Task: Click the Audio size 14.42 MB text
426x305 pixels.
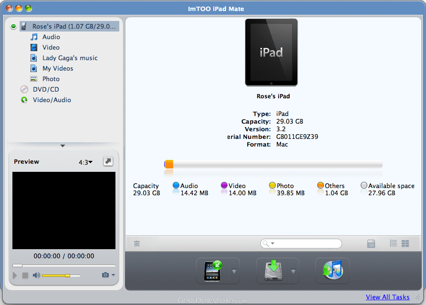Action: click(194, 193)
